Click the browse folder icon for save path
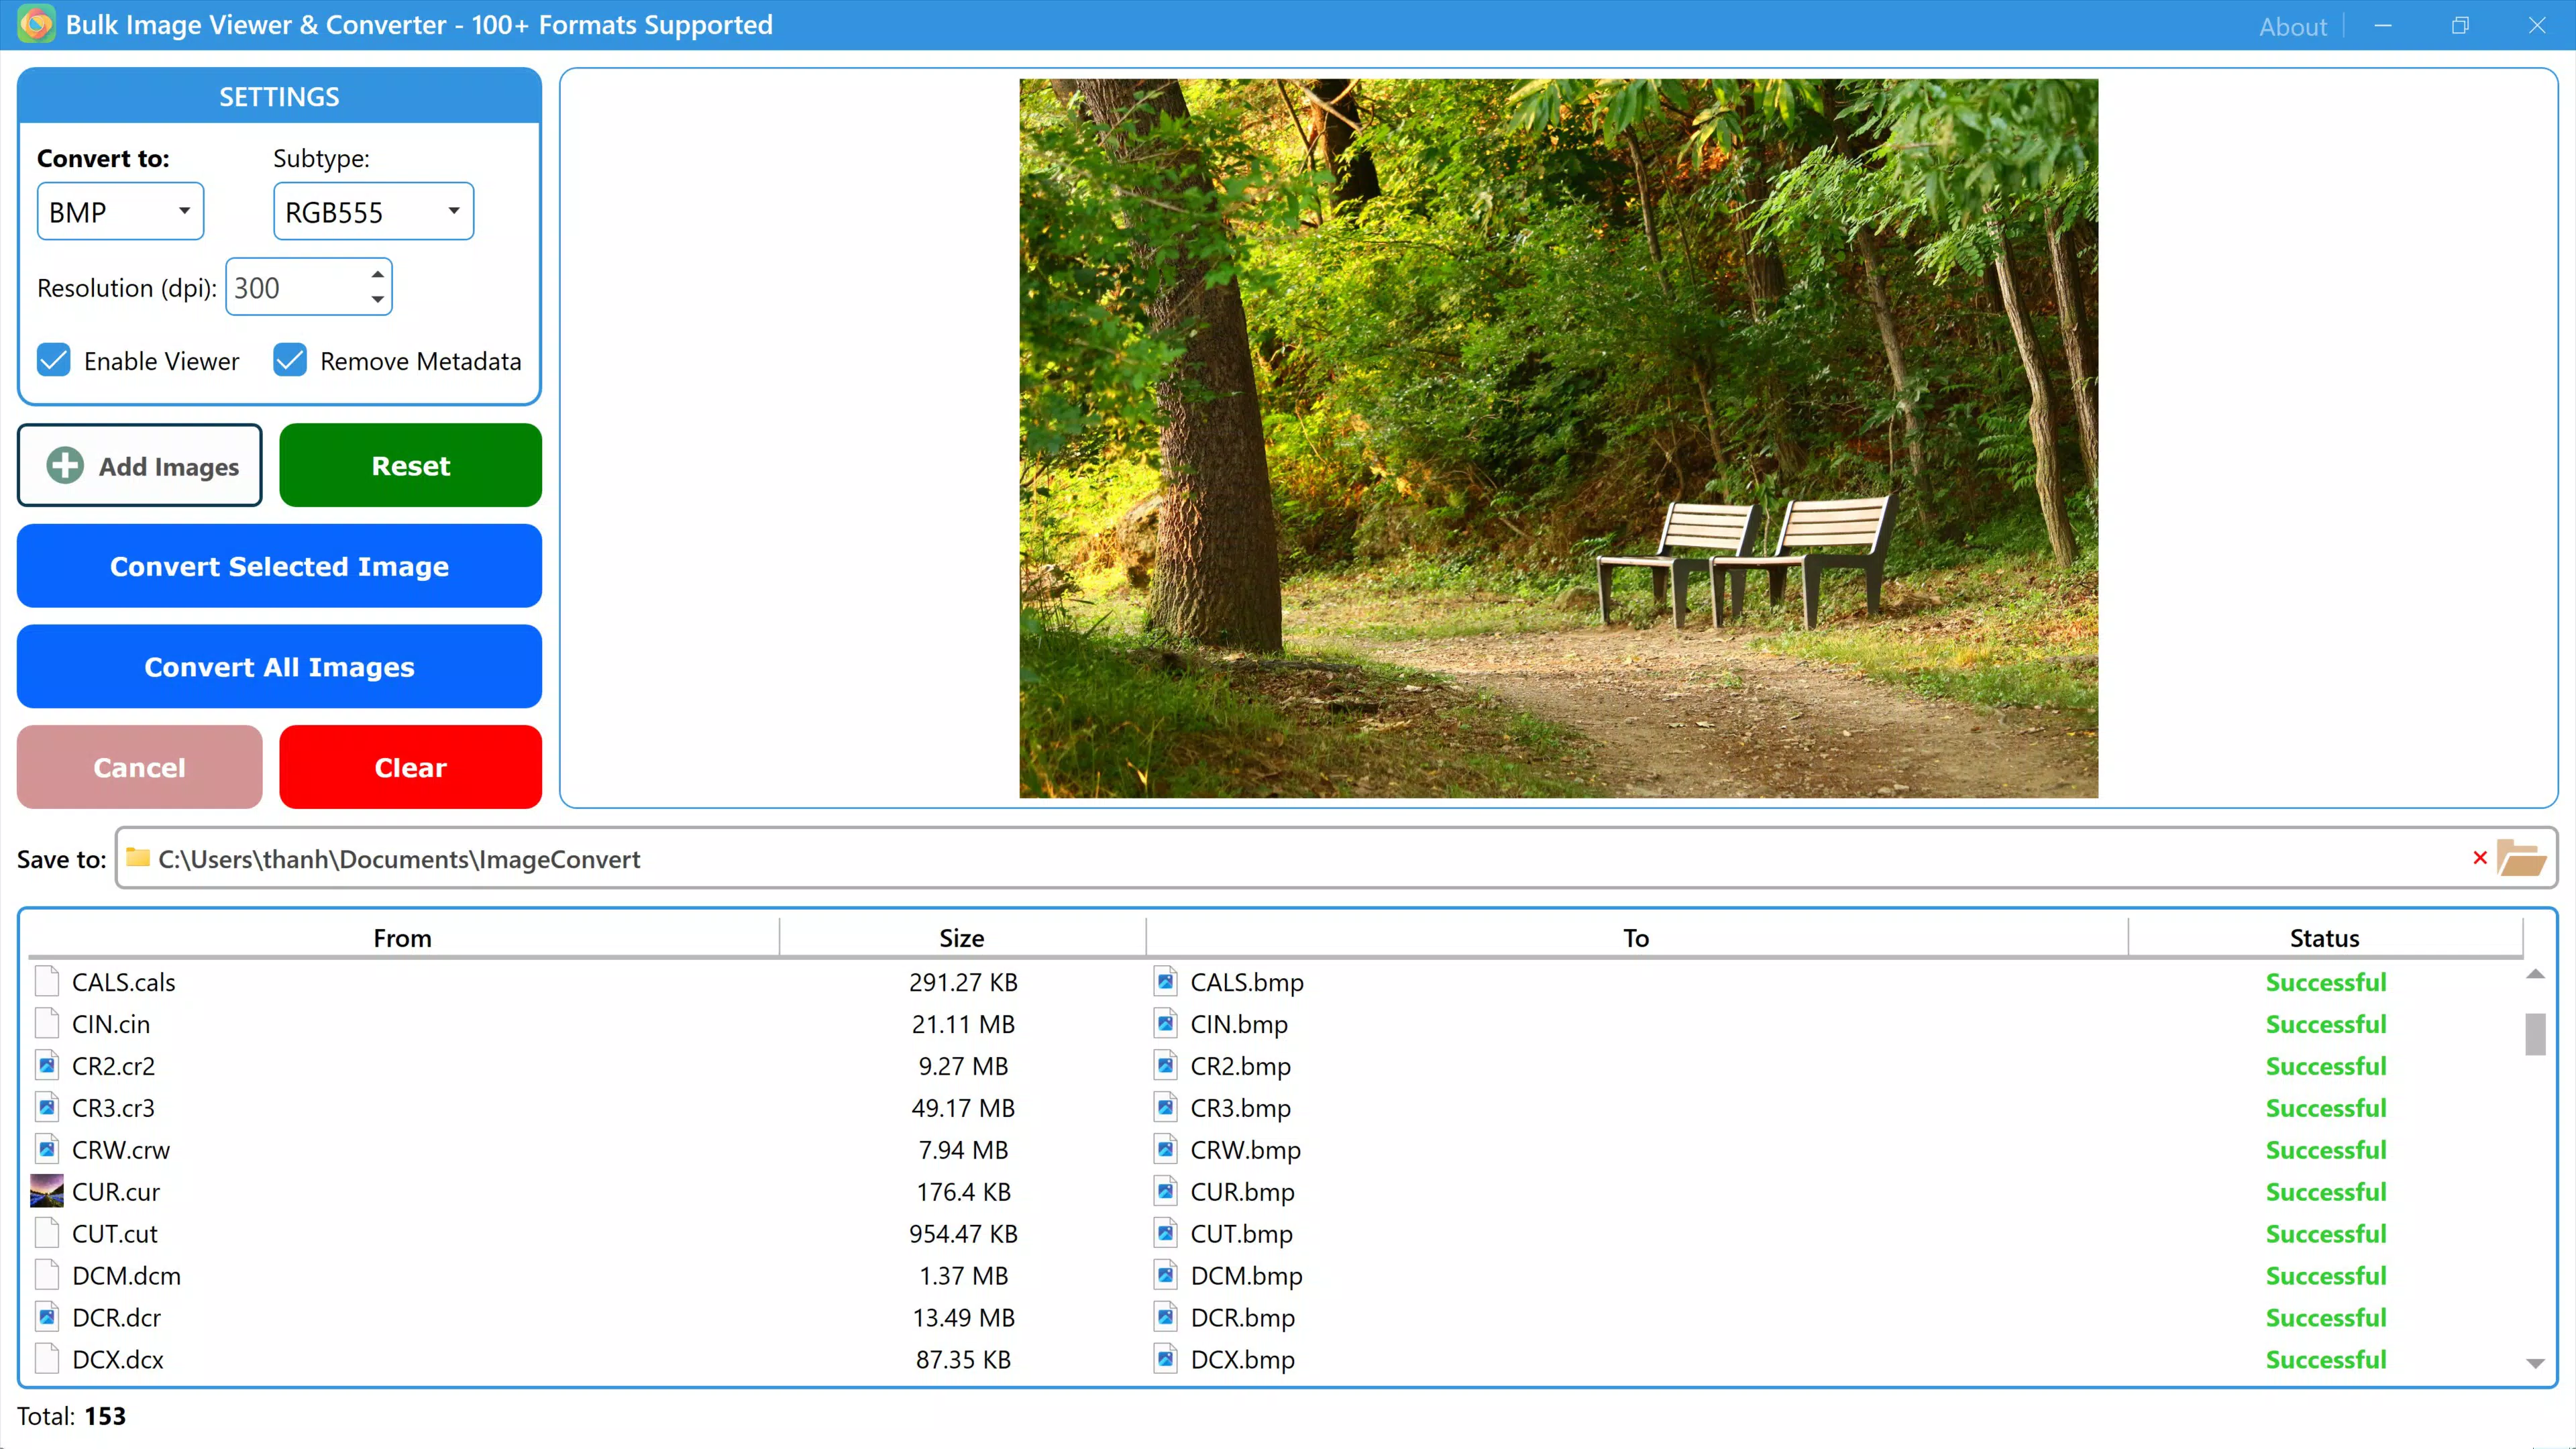The height and width of the screenshot is (1449, 2576). pyautogui.click(x=2521, y=858)
